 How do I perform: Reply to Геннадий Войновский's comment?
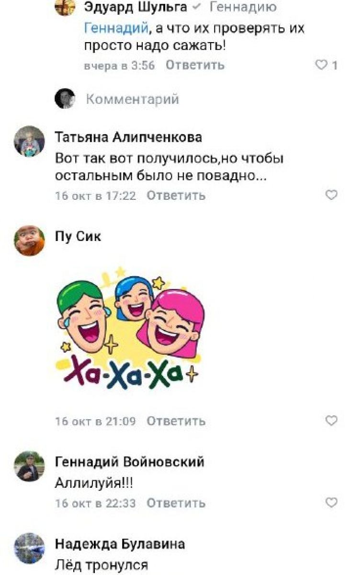pyautogui.click(x=176, y=503)
